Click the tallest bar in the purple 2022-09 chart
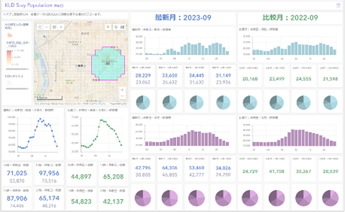 (x=293, y=138)
